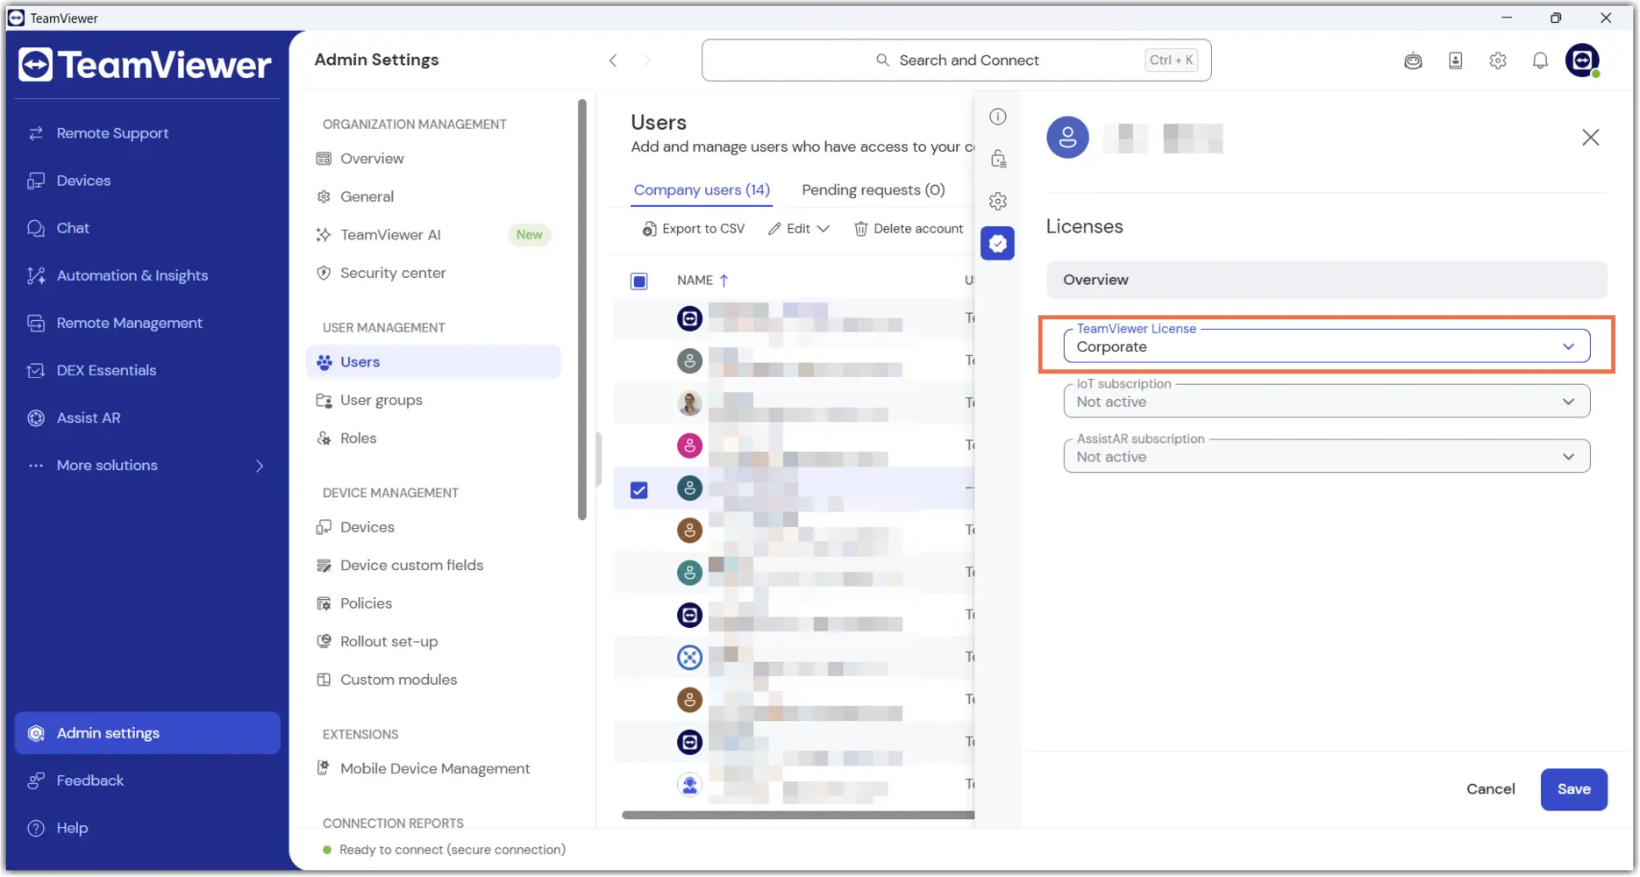The height and width of the screenshot is (877, 1640).
Task: Select Users under User Management
Action: [x=433, y=362]
